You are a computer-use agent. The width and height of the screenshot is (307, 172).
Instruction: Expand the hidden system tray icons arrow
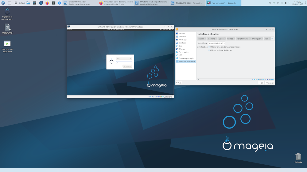point(290,3)
